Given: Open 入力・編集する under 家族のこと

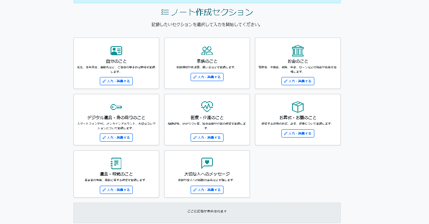Looking at the screenshot, I should (207, 77).
